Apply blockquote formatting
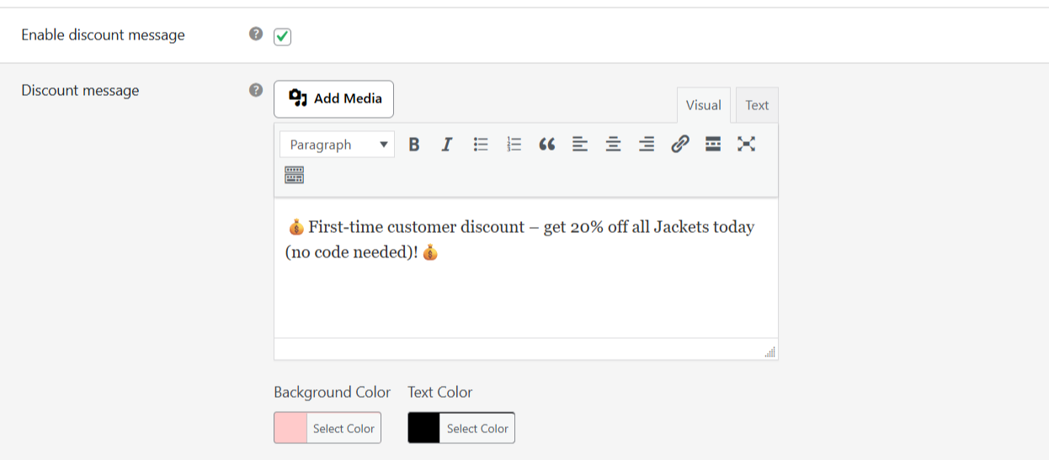Image resolution: width=1049 pixels, height=460 pixels. (547, 145)
